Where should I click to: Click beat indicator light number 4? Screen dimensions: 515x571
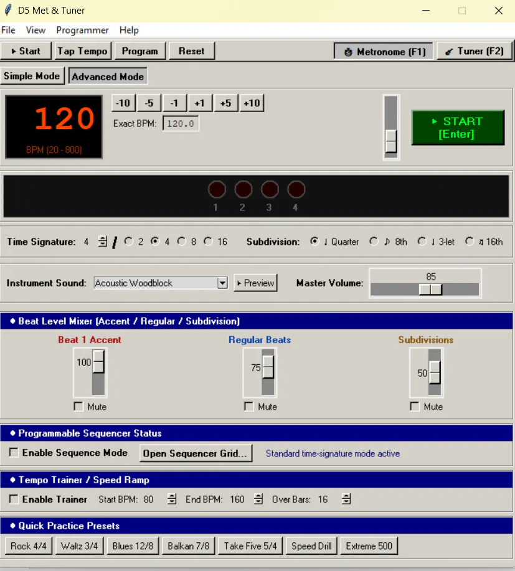tap(296, 189)
